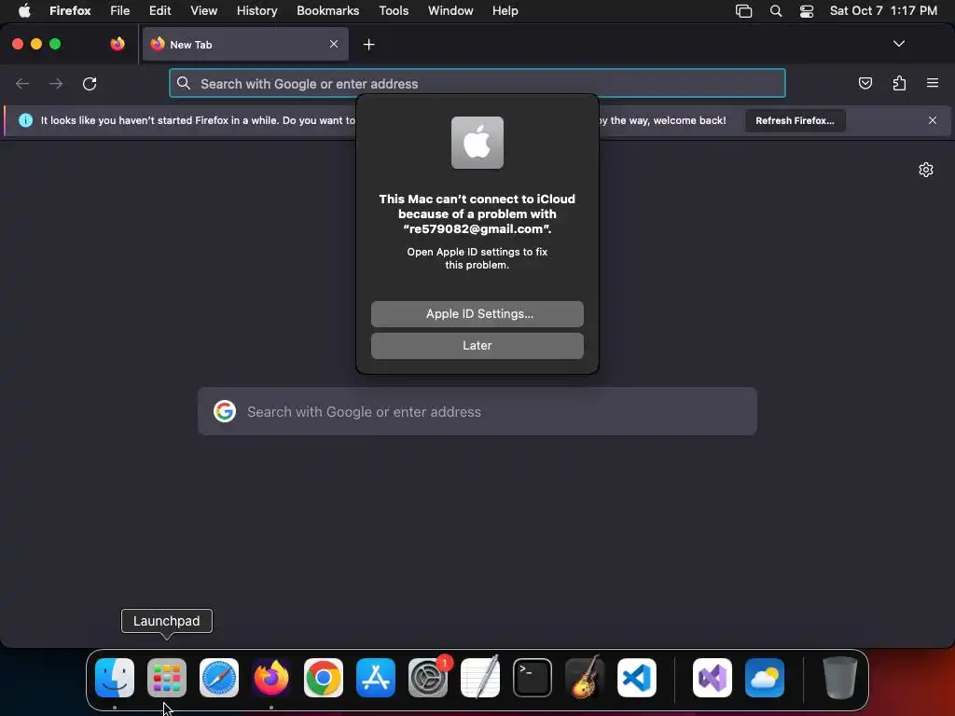The width and height of the screenshot is (955, 716).
Task: Open System Settings with notification badge
Action: (428, 678)
